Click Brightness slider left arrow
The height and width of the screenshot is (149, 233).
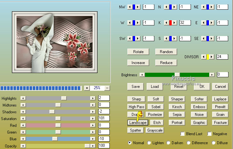pos(142,75)
